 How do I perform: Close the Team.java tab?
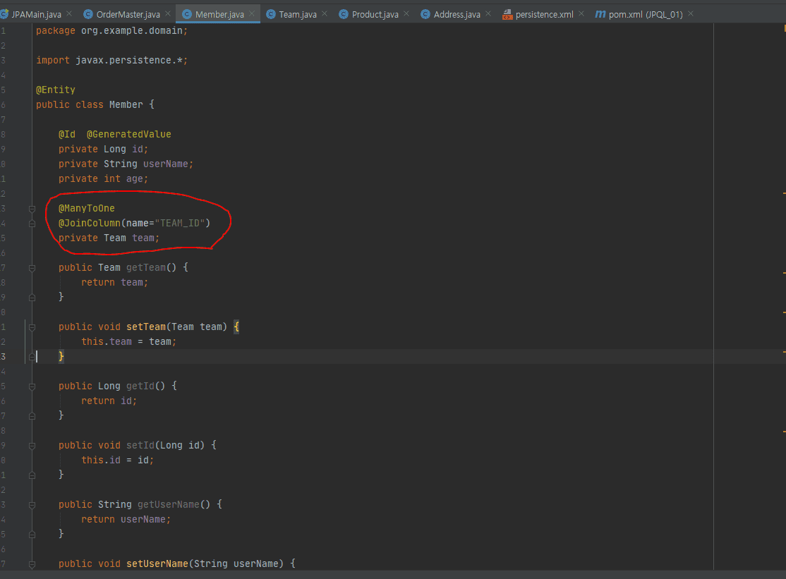coord(325,13)
